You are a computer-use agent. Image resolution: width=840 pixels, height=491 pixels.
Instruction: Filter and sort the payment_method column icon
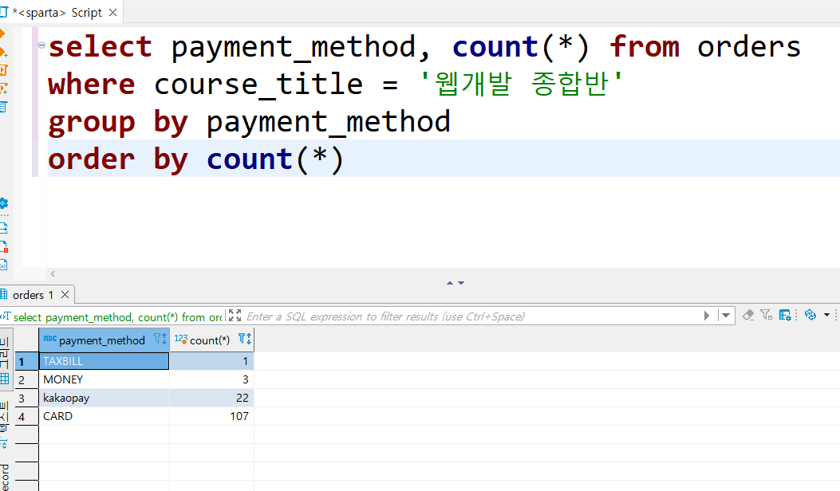coord(160,339)
